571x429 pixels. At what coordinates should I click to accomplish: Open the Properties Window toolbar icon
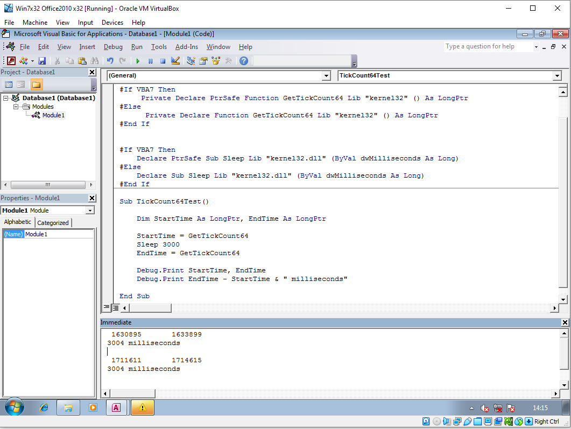(203, 61)
